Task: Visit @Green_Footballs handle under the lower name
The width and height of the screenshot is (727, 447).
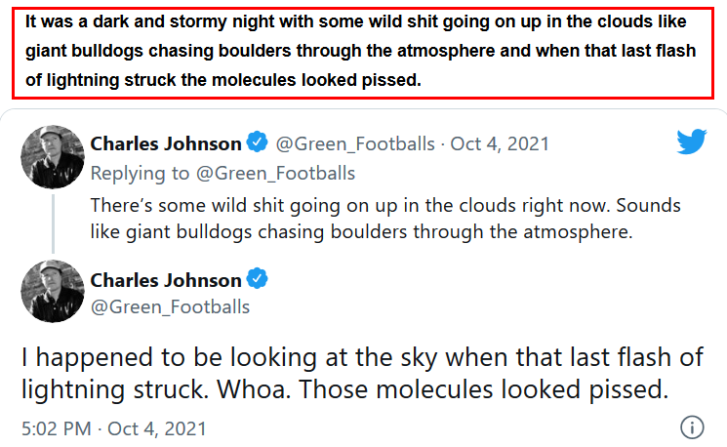Action: [170, 306]
